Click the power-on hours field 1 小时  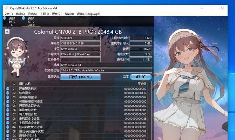point(141,59)
